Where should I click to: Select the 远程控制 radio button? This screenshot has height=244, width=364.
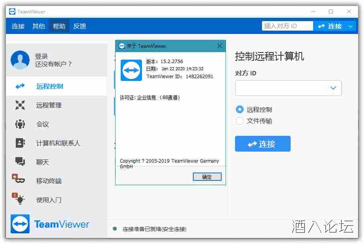point(239,109)
